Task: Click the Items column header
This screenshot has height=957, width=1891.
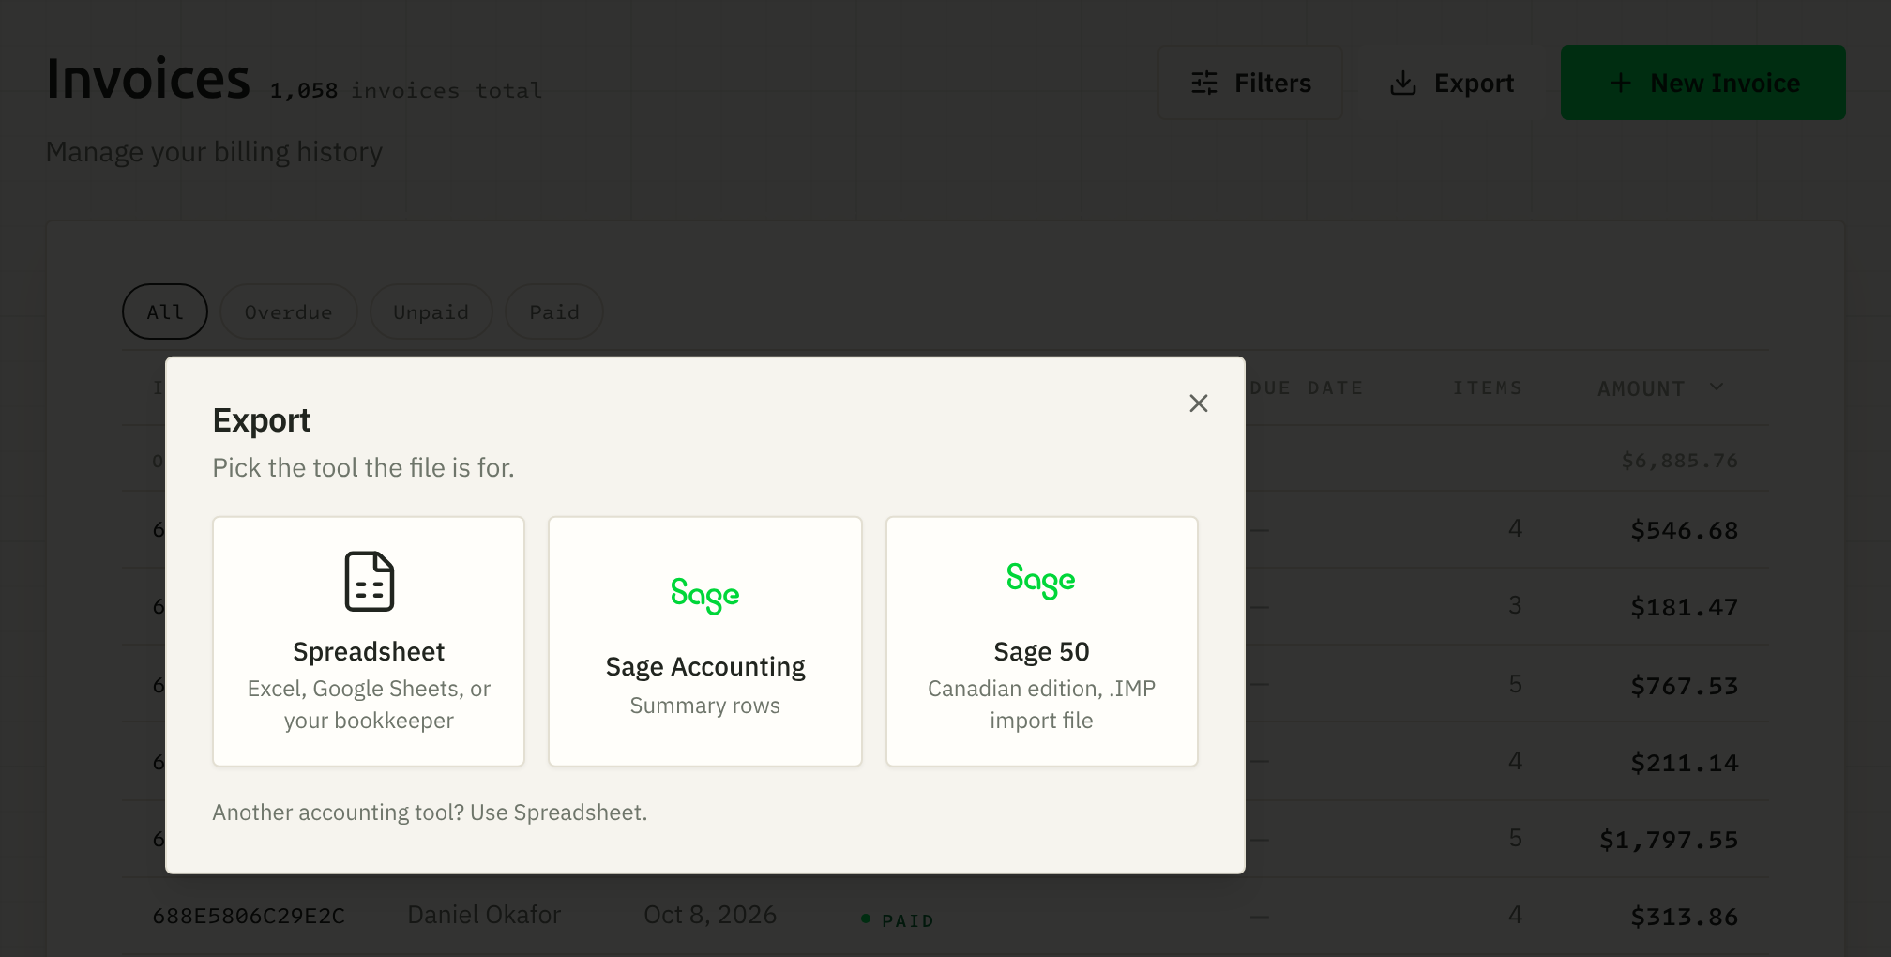Action: 1488,387
